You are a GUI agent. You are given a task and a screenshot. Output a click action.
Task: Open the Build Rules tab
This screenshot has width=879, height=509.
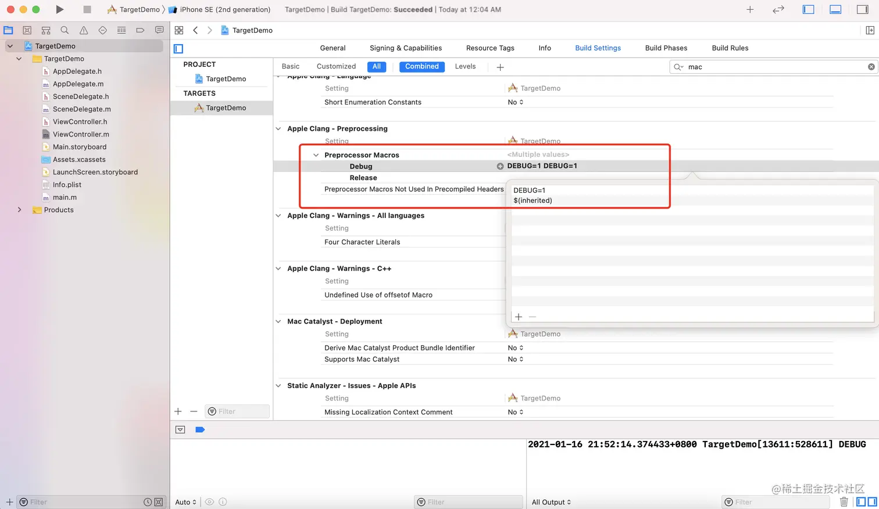(730, 48)
